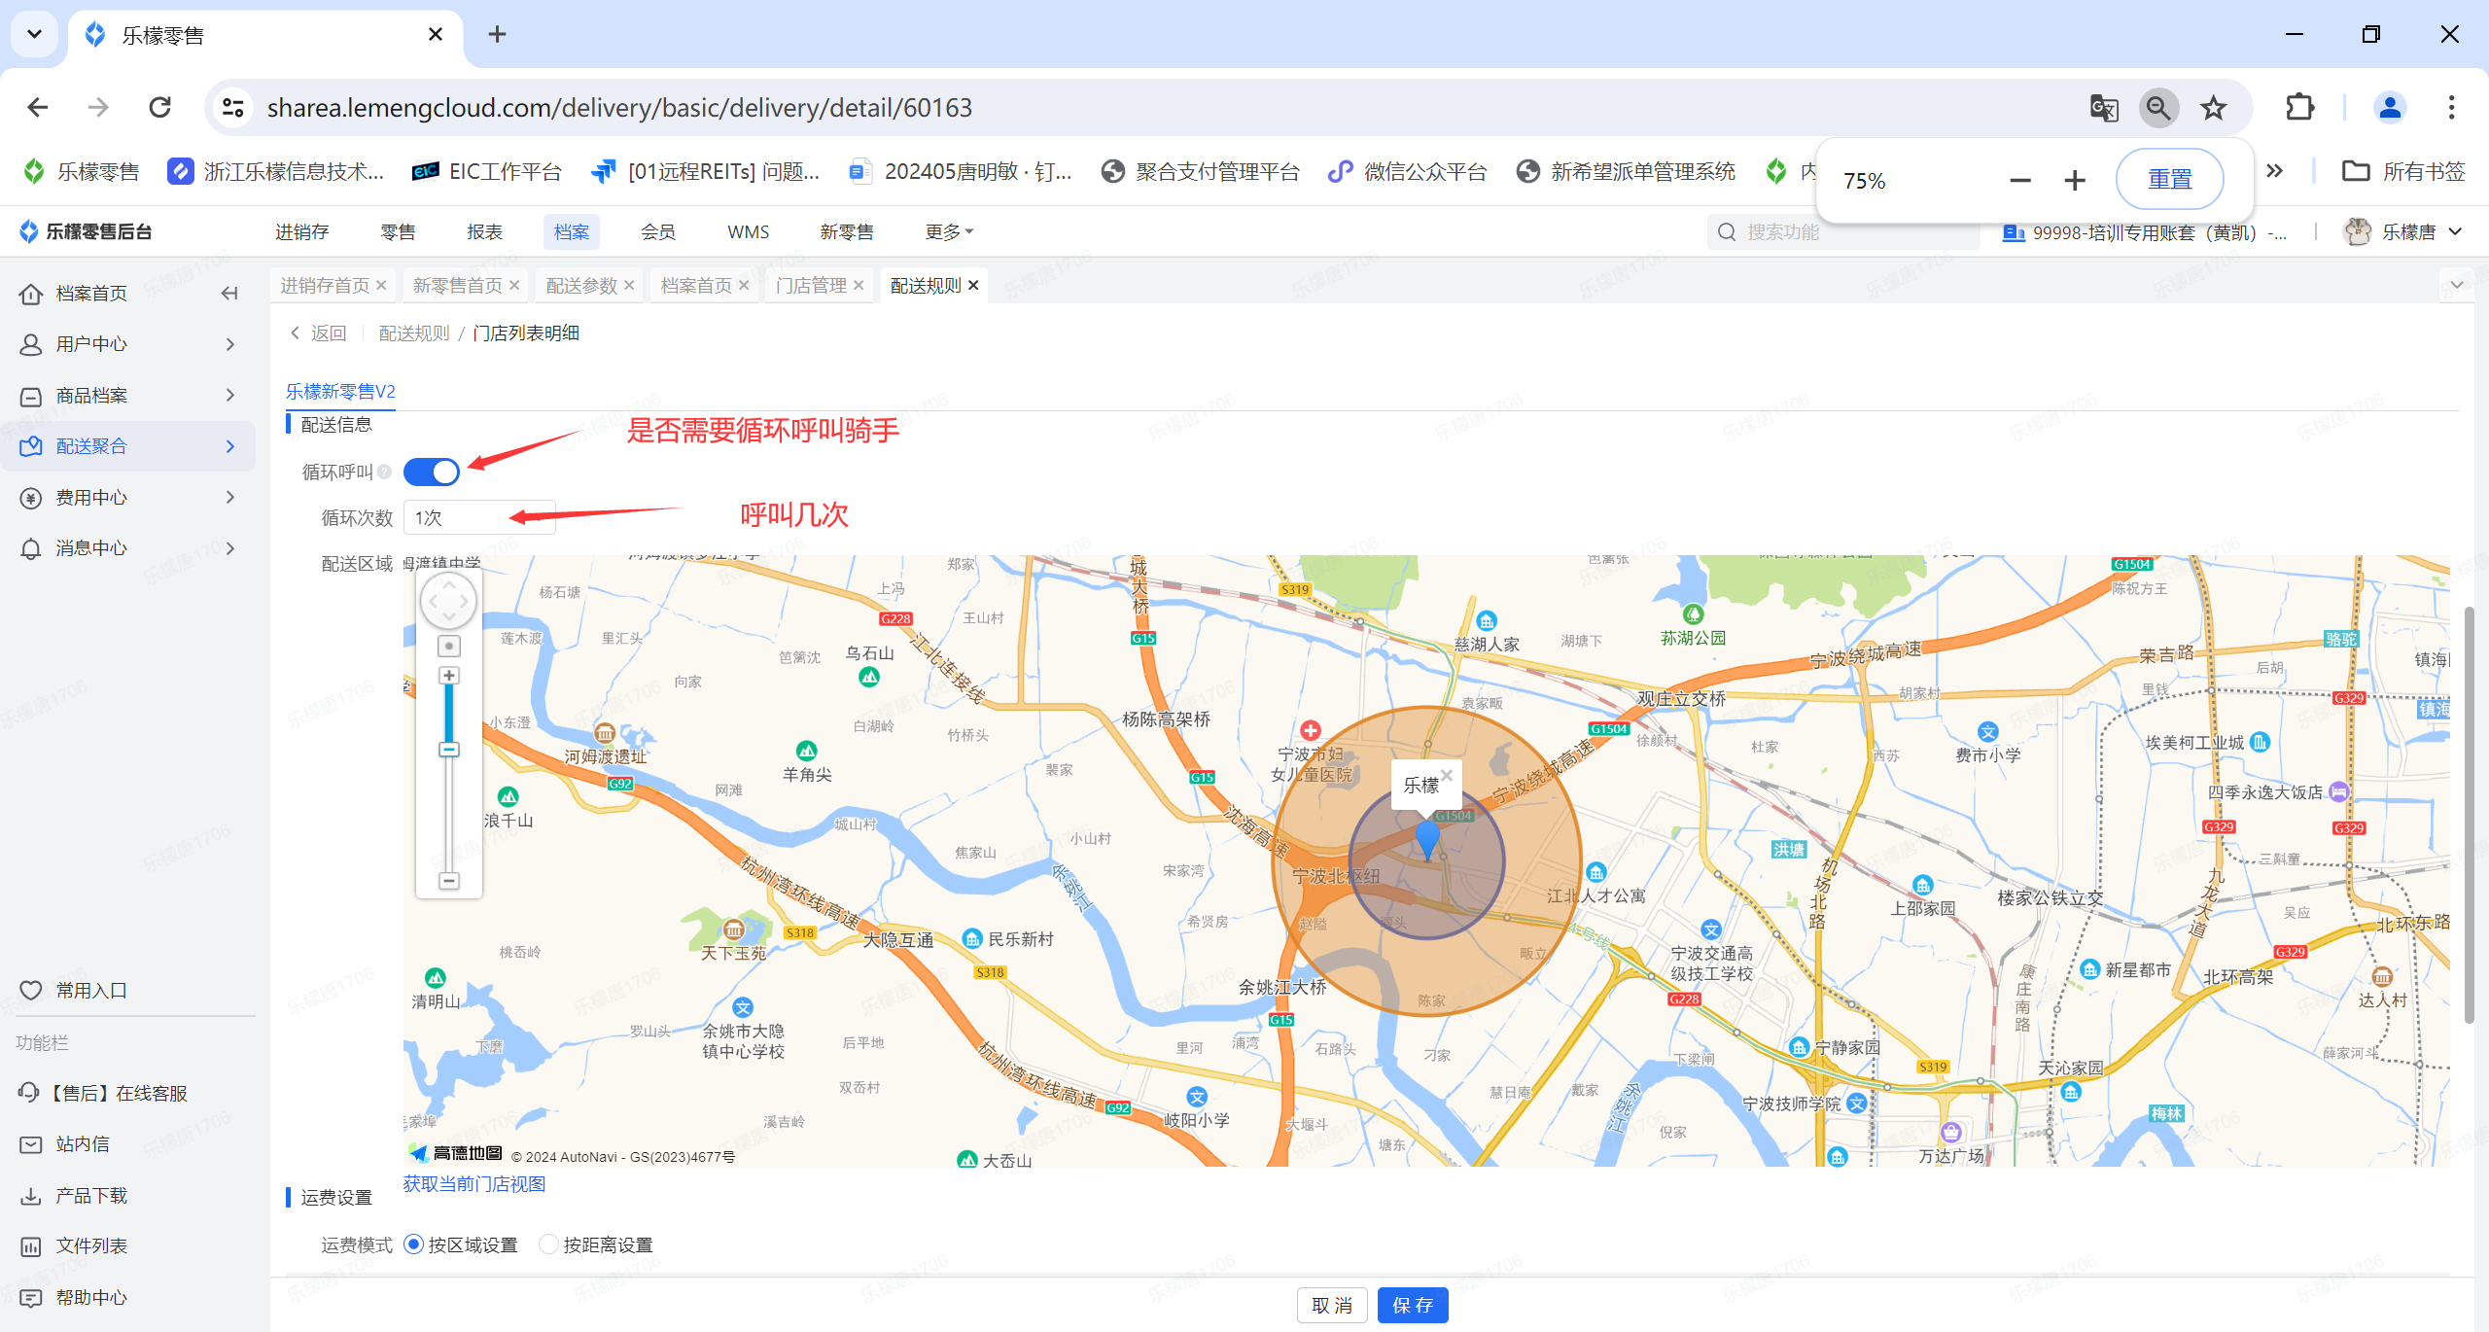This screenshot has height=1332, width=2489.
Task: Open 新零售 top menu
Action: click(847, 231)
